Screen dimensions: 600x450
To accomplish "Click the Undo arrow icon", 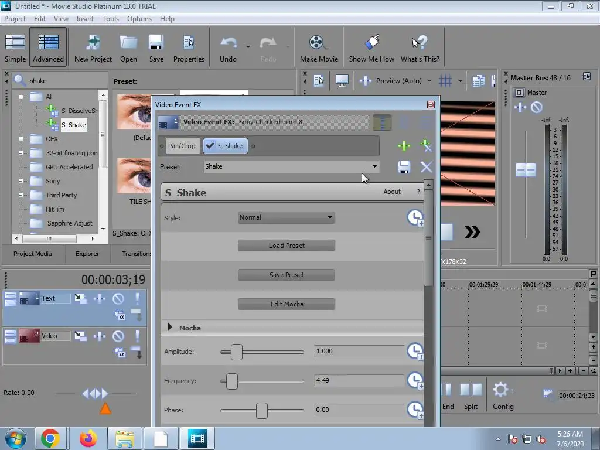I will tap(229, 43).
